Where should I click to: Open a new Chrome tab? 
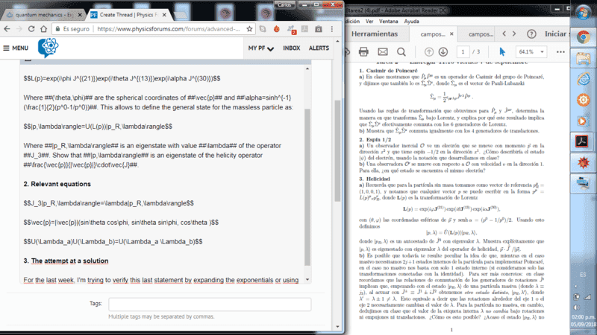pyautogui.click(x=181, y=15)
